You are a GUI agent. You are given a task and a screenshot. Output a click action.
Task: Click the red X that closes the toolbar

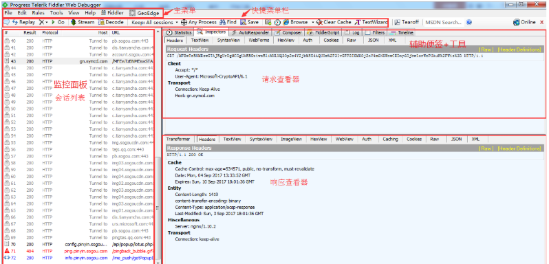(x=542, y=22)
